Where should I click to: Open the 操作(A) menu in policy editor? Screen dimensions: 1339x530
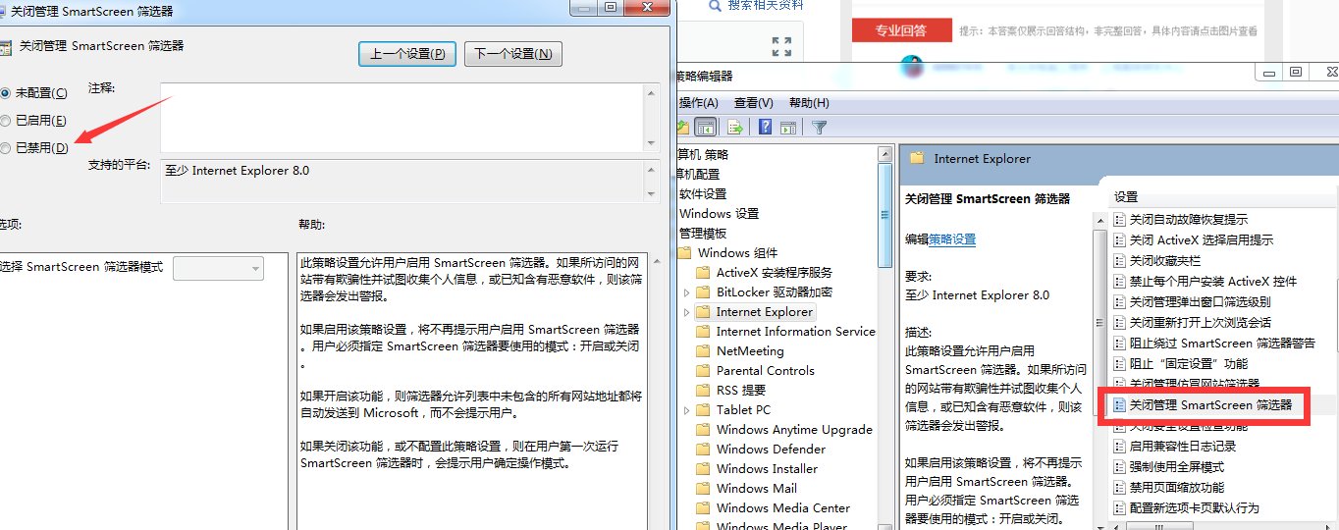[x=699, y=102]
